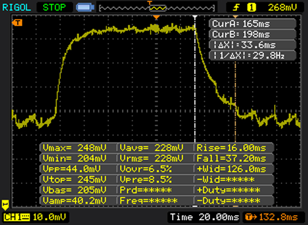Click the CurA= 165ms readout
This screenshot has width=308, height=225.
(253, 24)
